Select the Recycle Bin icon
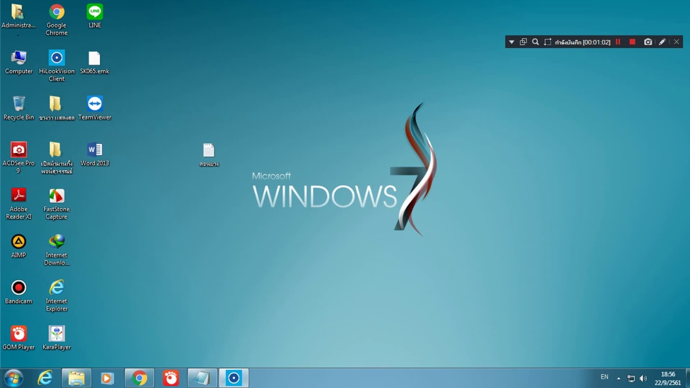Viewport: 690px width, 388px height. (19, 108)
